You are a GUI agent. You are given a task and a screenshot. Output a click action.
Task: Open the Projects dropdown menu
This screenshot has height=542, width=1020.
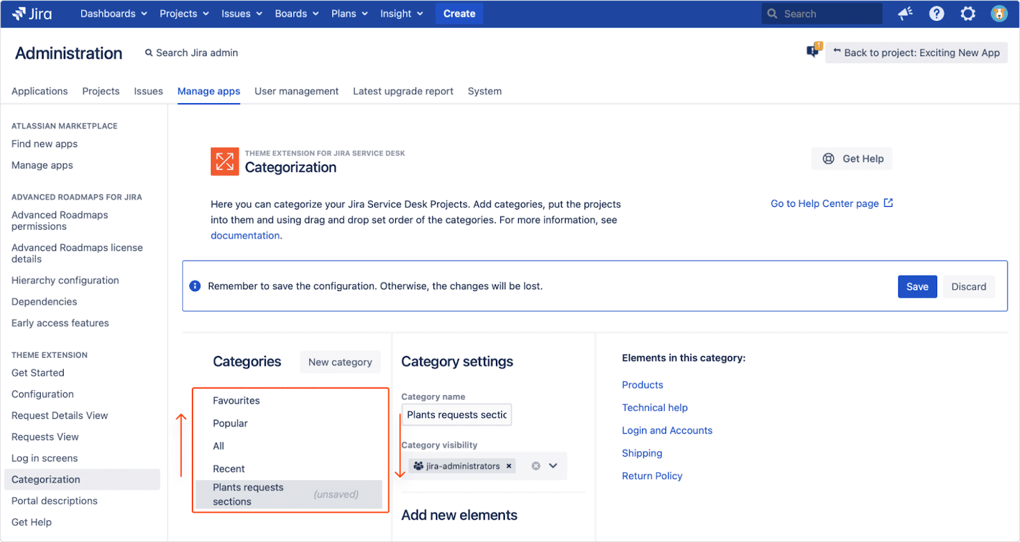(x=184, y=13)
